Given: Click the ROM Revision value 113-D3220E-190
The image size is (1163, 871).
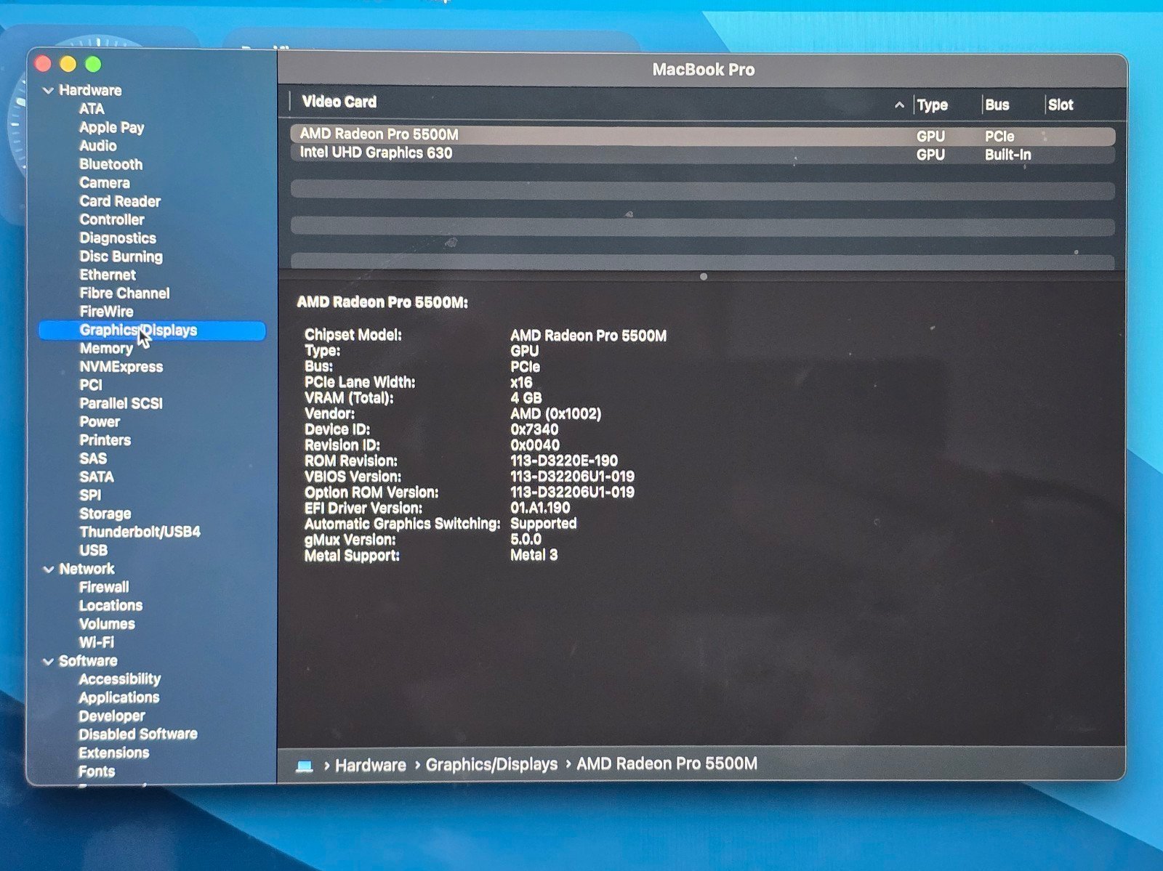Looking at the screenshot, I should point(564,461).
